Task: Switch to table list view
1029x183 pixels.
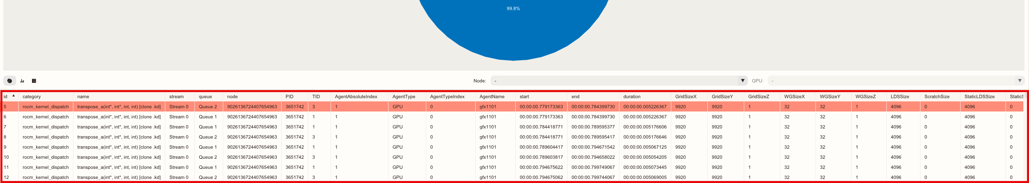Action: point(34,81)
